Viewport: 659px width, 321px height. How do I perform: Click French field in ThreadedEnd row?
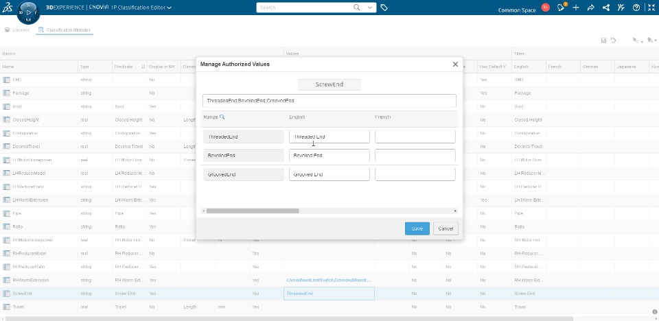415,136
